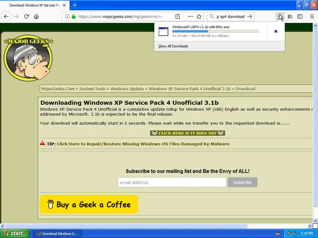Submit the search with the go arrow
The image size is (318, 238).
[x=250, y=17]
